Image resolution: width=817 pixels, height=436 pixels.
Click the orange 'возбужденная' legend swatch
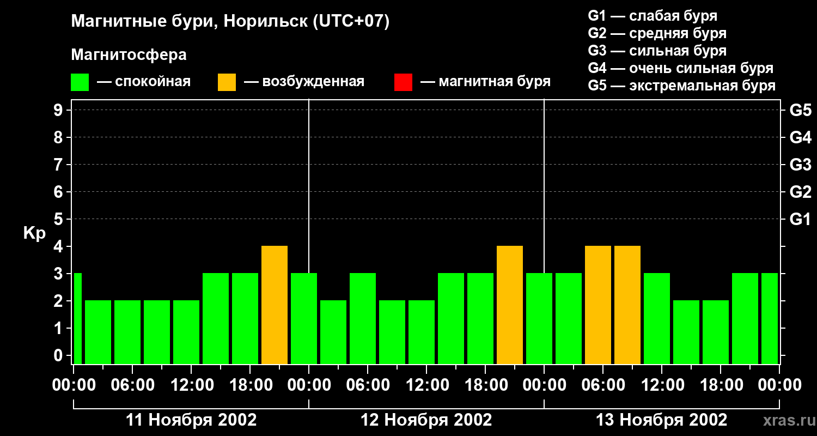[x=227, y=82]
